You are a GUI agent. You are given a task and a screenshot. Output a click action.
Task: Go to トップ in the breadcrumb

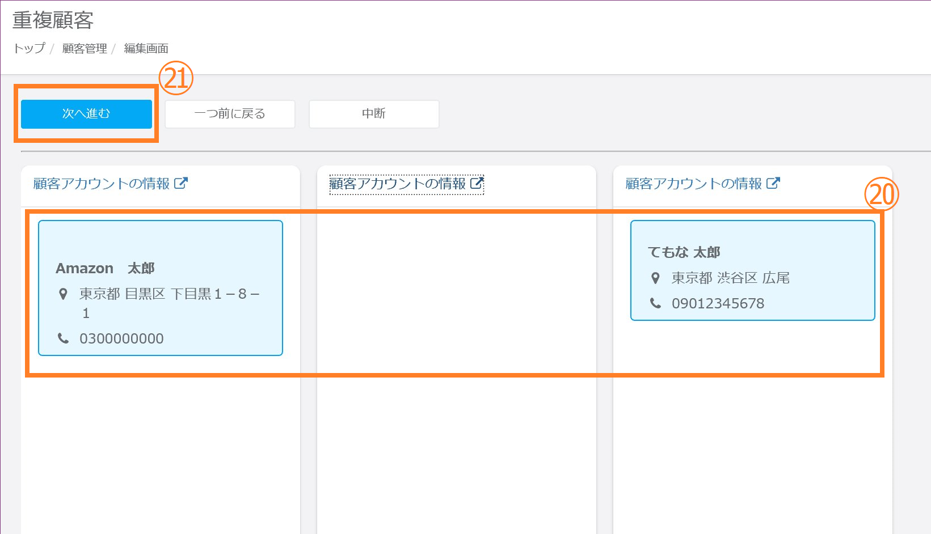[x=29, y=49]
